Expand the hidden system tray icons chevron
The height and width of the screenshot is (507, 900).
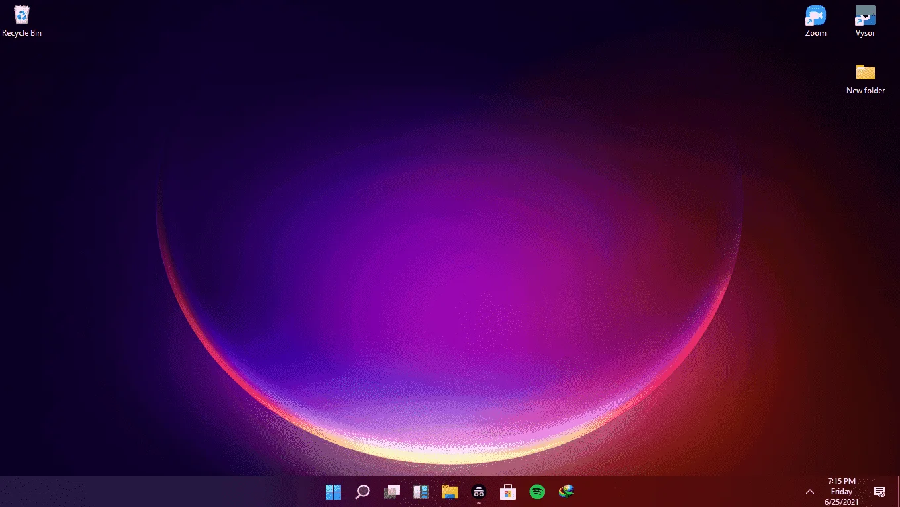tap(809, 492)
